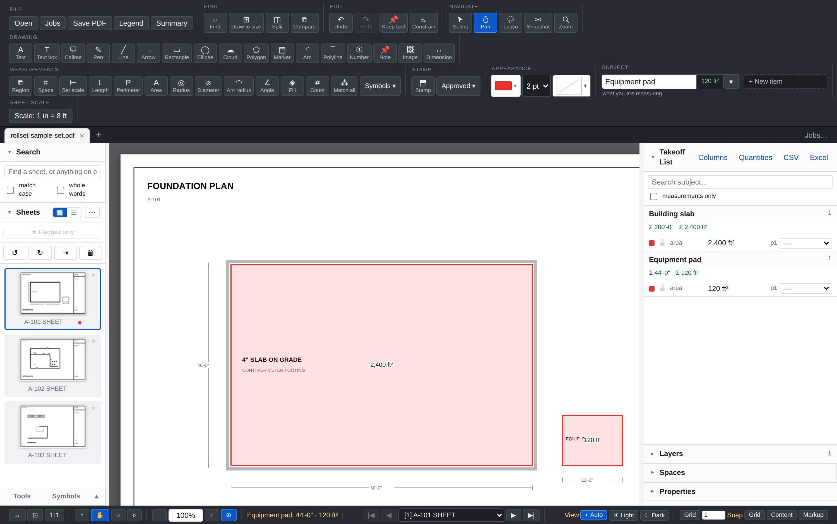Toggle the Constrain option
The width and height of the screenshot is (837, 524).
tap(424, 23)
